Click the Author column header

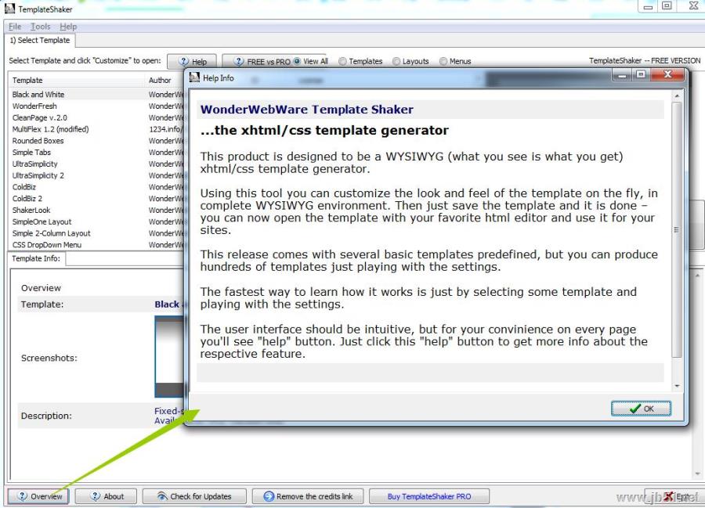(164, 81)
